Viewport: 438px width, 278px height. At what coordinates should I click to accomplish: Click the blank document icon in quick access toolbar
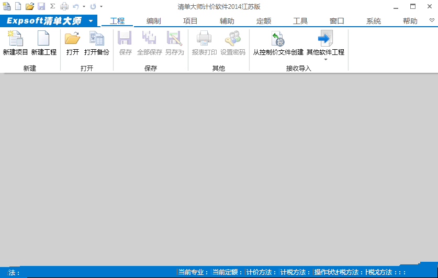(18, 6)
